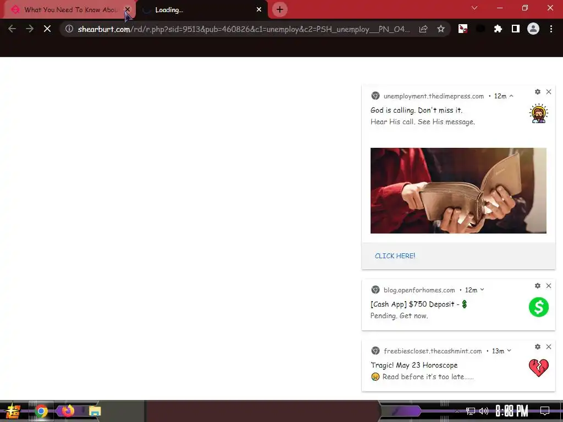The height and width of the screenshot is (422, 563).
Task: Stop loading the page with the X button
Action: (47, 29)
